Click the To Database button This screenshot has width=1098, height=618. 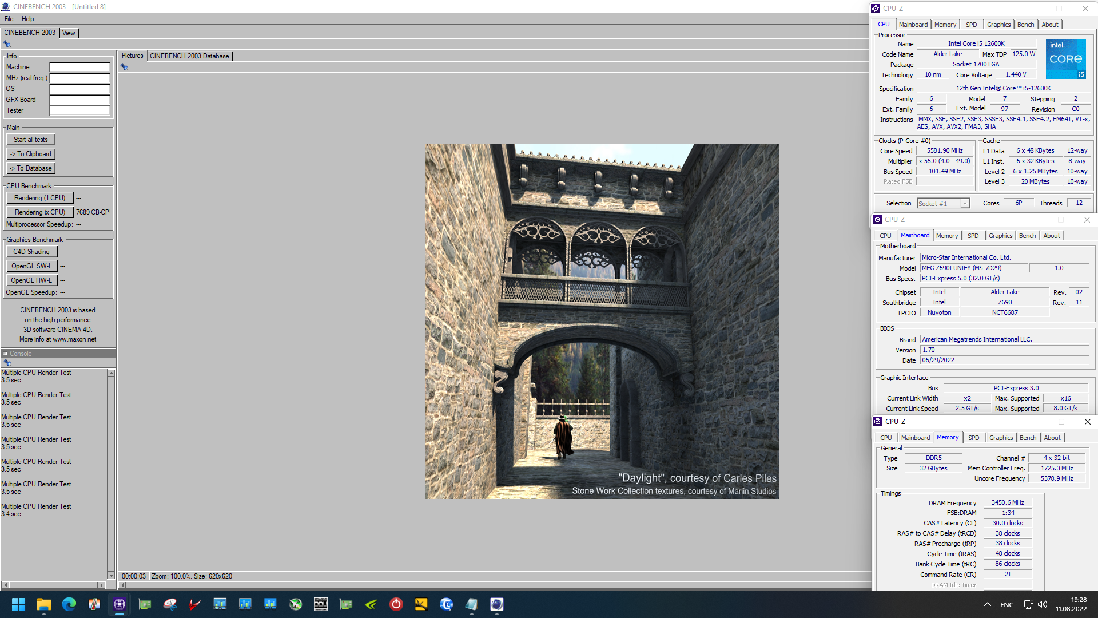(x=31, y=168)
